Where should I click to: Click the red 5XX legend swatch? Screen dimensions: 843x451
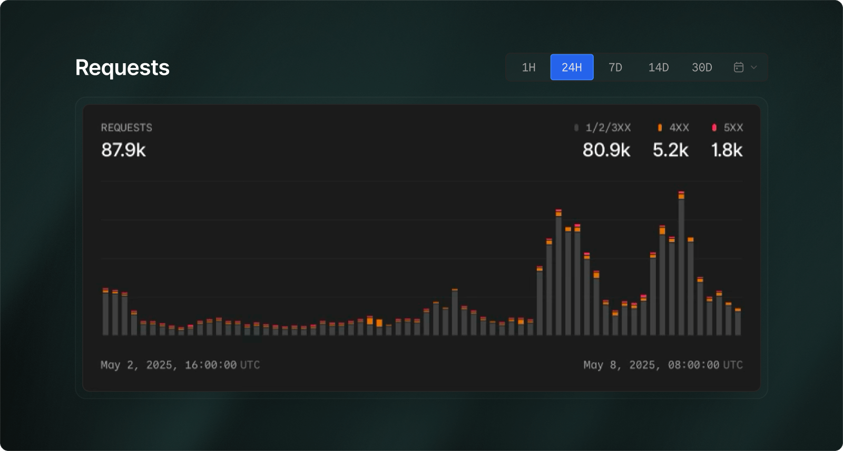(x=714, y=128)
